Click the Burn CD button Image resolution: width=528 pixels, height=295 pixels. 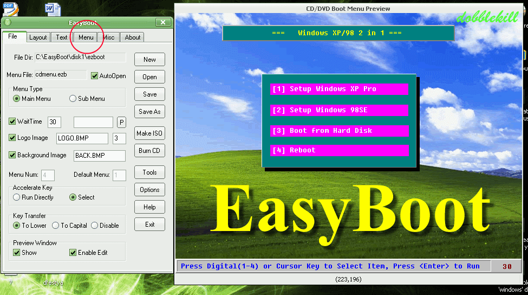(149, 151)
